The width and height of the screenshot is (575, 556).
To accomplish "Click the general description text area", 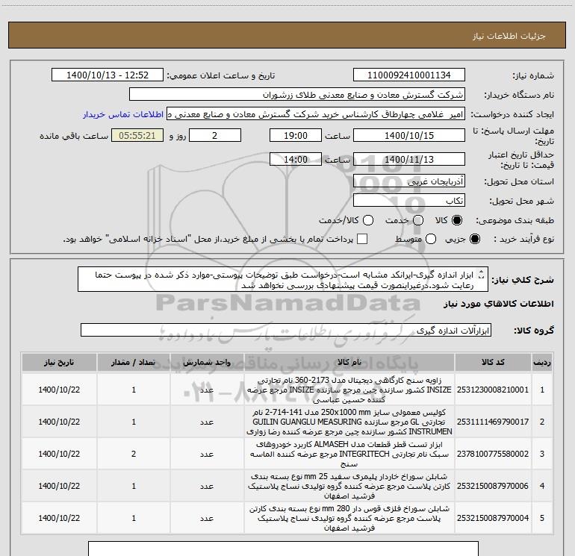I will coord(283,280).
